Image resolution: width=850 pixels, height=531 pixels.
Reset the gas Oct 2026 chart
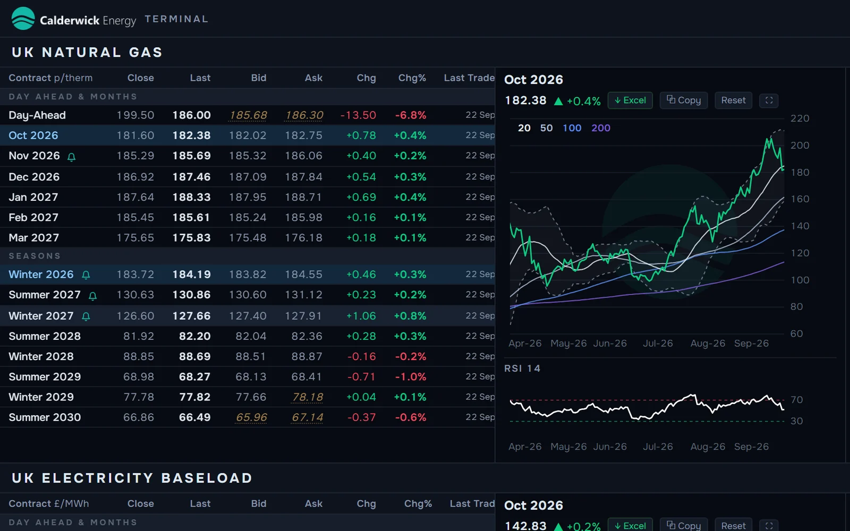point(733,100)
